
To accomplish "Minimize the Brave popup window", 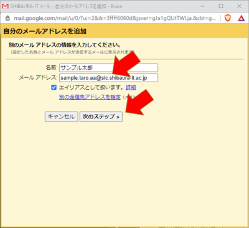I will coord(202,6).
